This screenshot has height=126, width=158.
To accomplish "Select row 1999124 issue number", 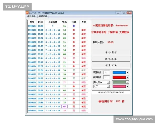I will point(32,66).
